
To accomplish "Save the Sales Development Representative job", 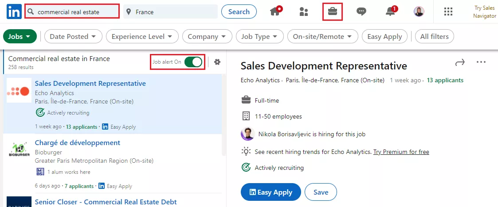I will [321, 192].
